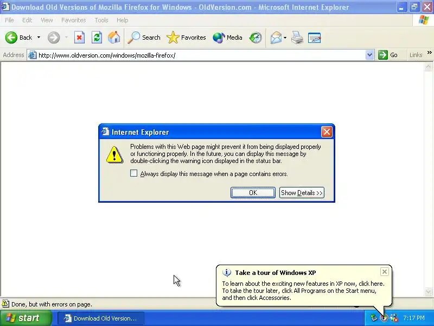
Task: Print the page with the printer icon
Action: (297, 37)
